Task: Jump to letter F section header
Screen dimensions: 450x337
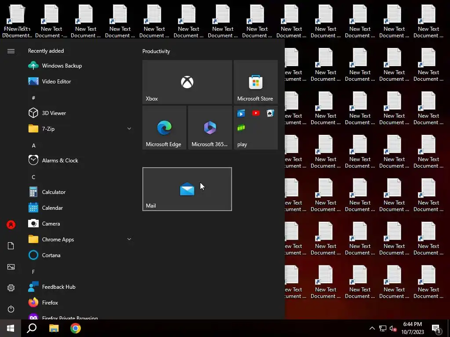Action: click(33, 272)
